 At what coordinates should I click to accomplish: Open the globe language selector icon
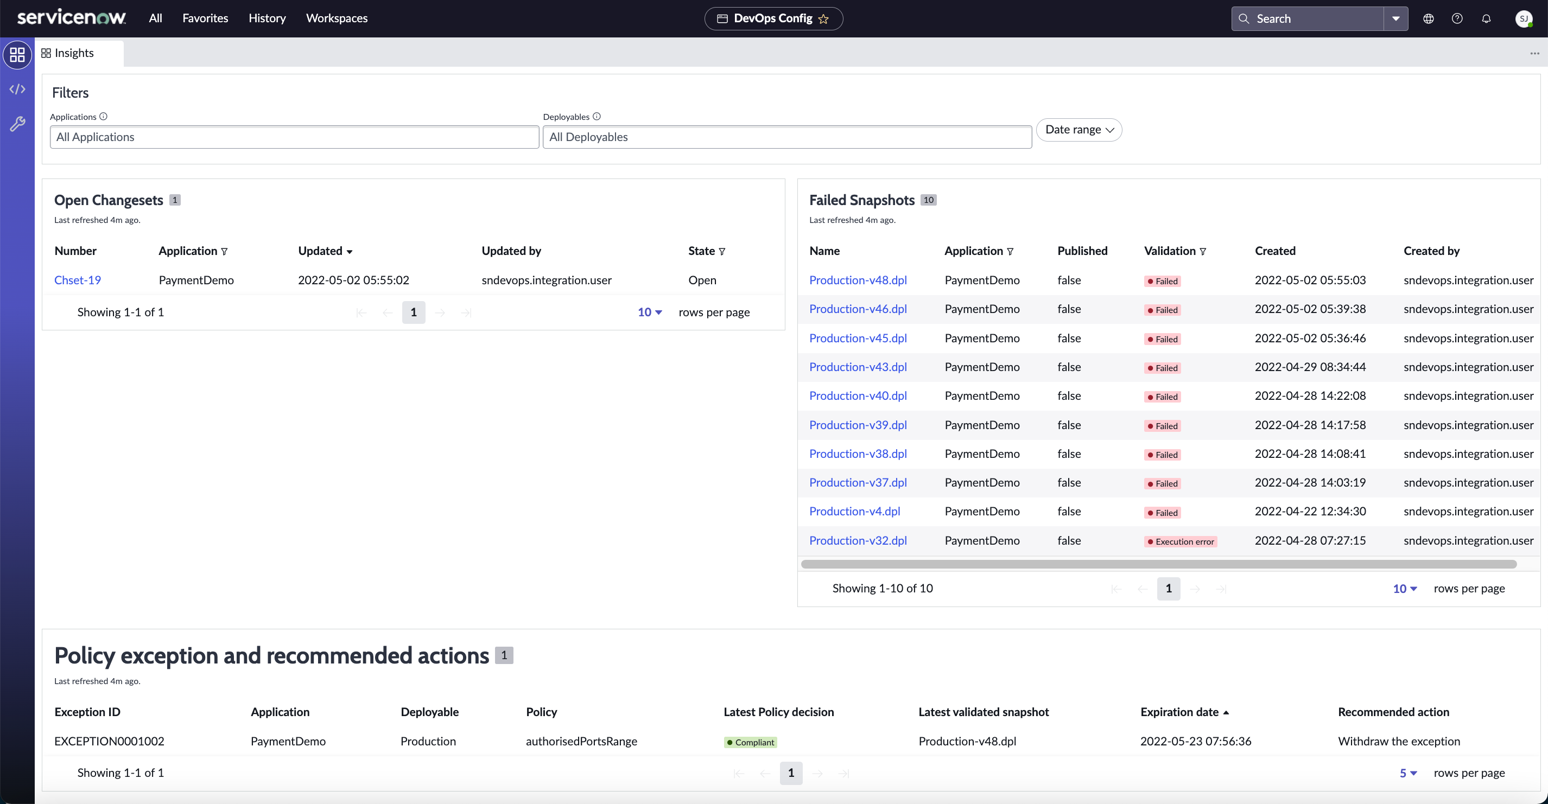(x=1429, y=18)
